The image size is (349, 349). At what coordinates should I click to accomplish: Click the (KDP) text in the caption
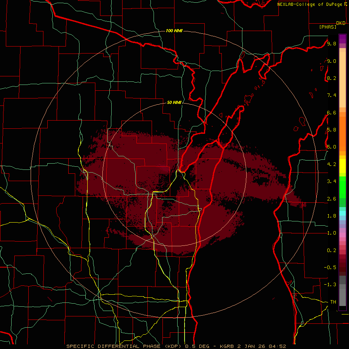(173, 346)
